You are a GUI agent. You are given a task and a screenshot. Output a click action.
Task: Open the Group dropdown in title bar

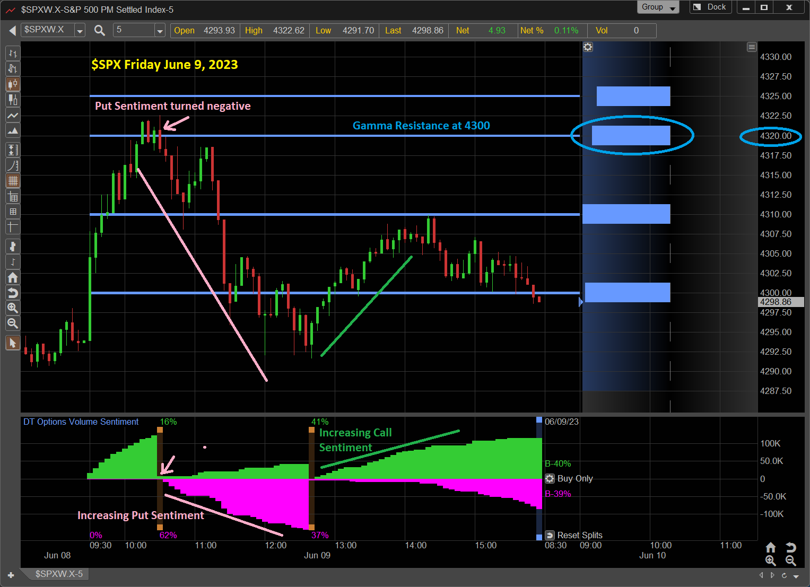point(658,7)
